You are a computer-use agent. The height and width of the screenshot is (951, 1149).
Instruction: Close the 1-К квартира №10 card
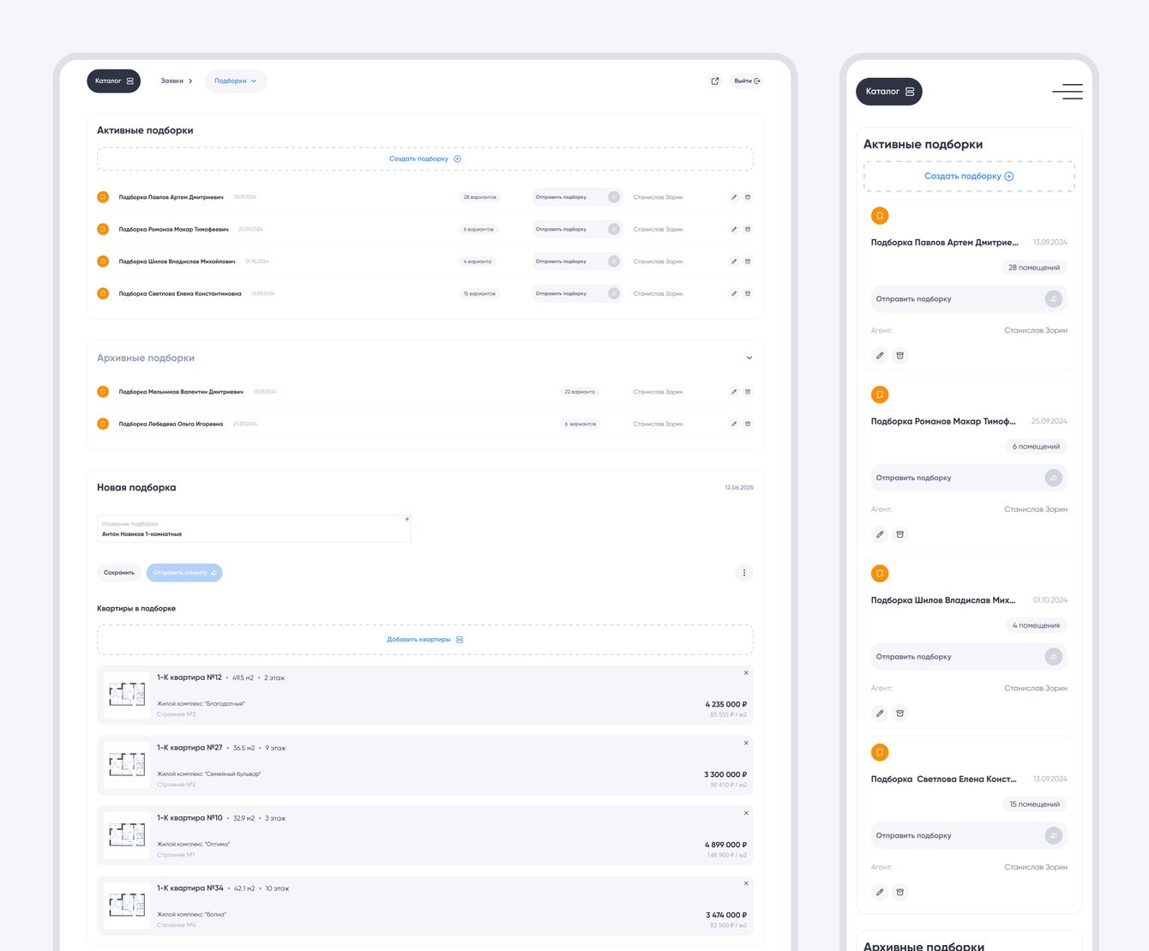[x=746, y=814]
